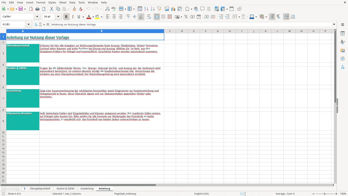The image size is (348, 196).
Task: Enable Align Bottom
Action: (141, 17)
